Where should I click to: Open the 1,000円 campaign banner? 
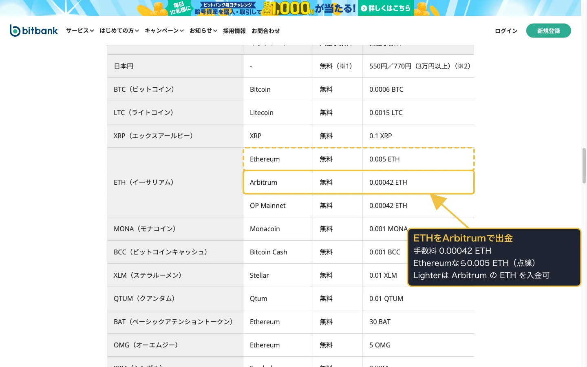pyautogui.click(x=290, y=8)
